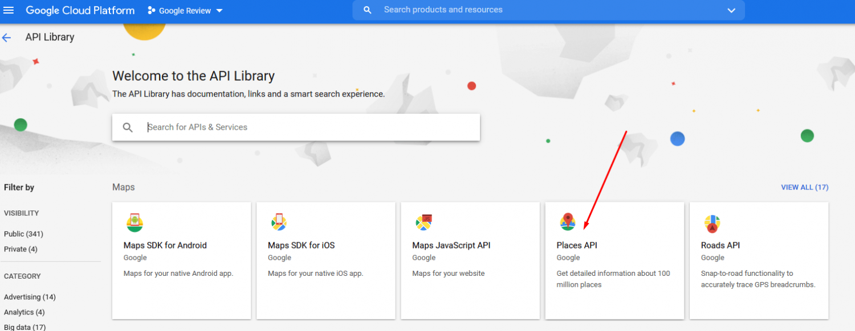Filter APIs by Public visibility
The image size is (855, 331).
(x=23, y=234)
